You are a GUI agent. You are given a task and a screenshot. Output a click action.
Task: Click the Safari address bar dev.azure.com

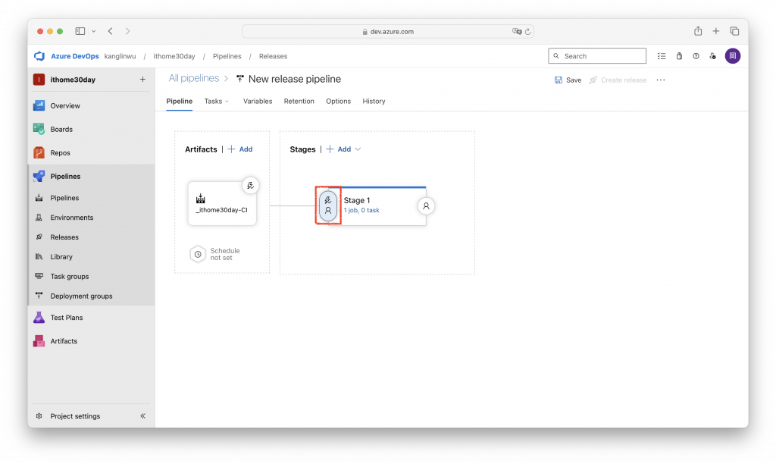click(388, 31)
